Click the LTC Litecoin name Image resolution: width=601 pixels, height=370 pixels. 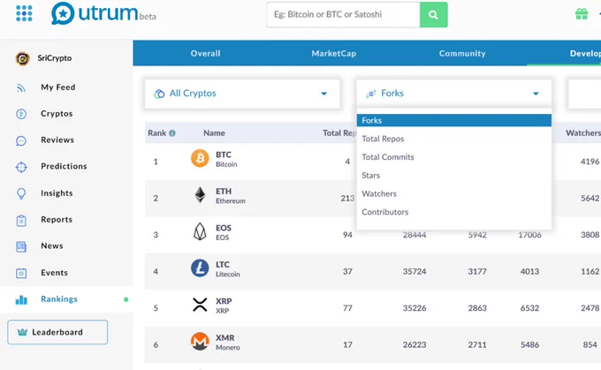click(228, 268)
